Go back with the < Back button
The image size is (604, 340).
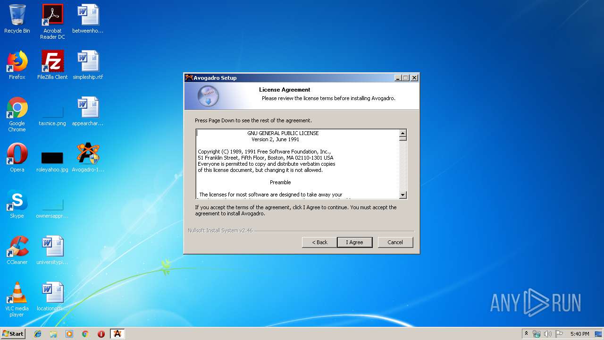click(x=319, y=242)
